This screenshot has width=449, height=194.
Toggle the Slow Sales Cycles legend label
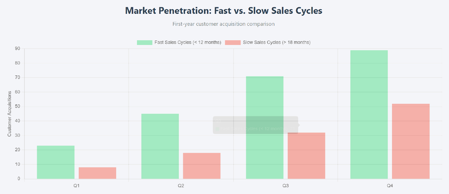point(276,42)
